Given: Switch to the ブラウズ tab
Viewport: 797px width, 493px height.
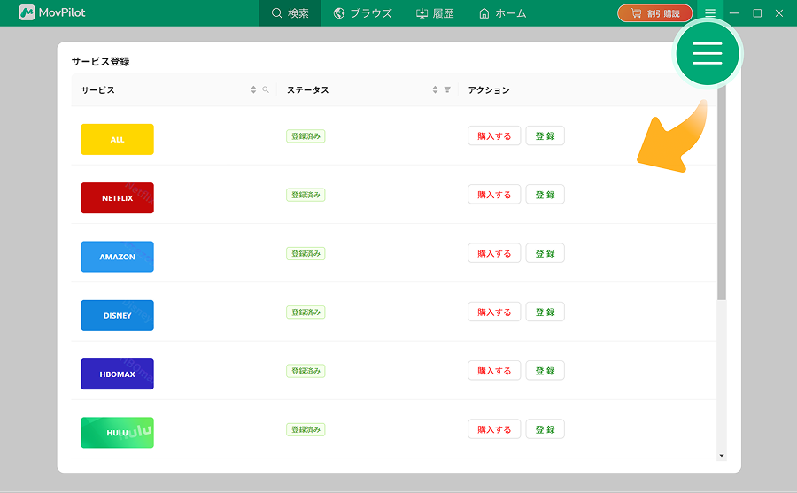Looking at the screenshot, I should coord(362,13).
